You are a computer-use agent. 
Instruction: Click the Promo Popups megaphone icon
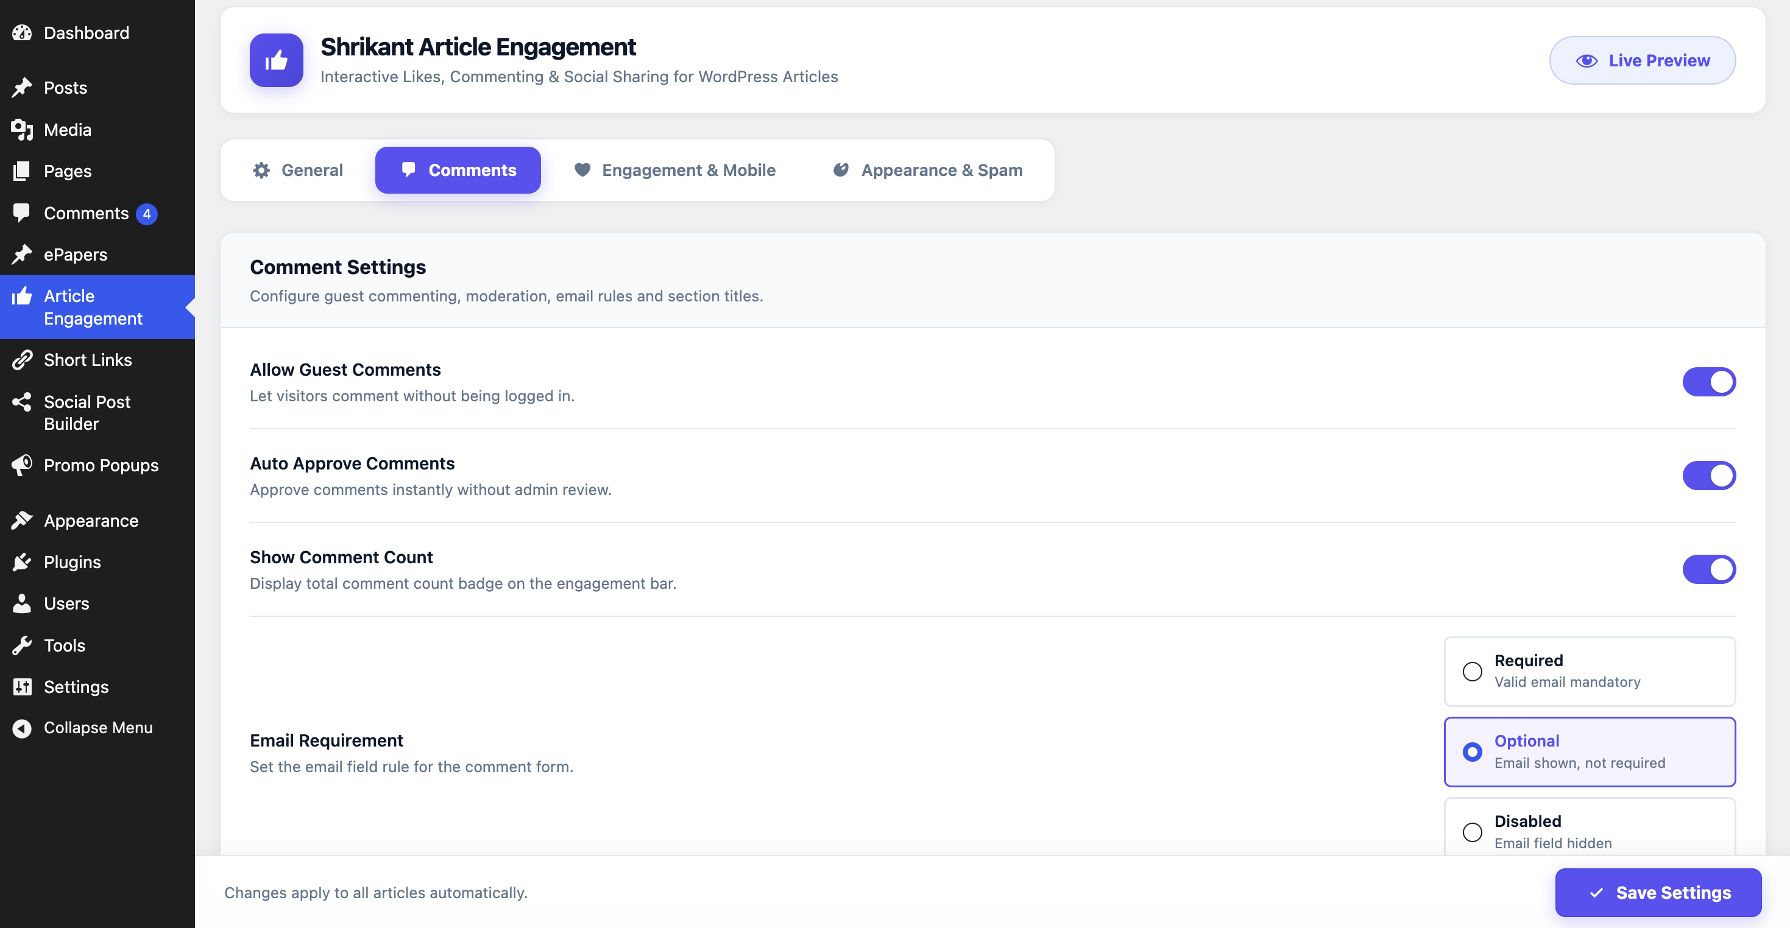tap(22, 465)
